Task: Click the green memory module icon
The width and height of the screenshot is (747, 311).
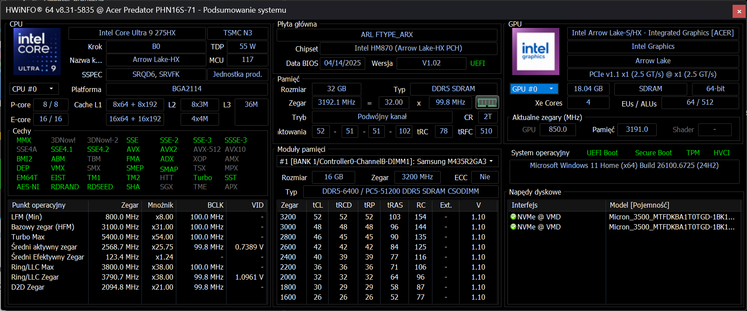Action: 487,103
